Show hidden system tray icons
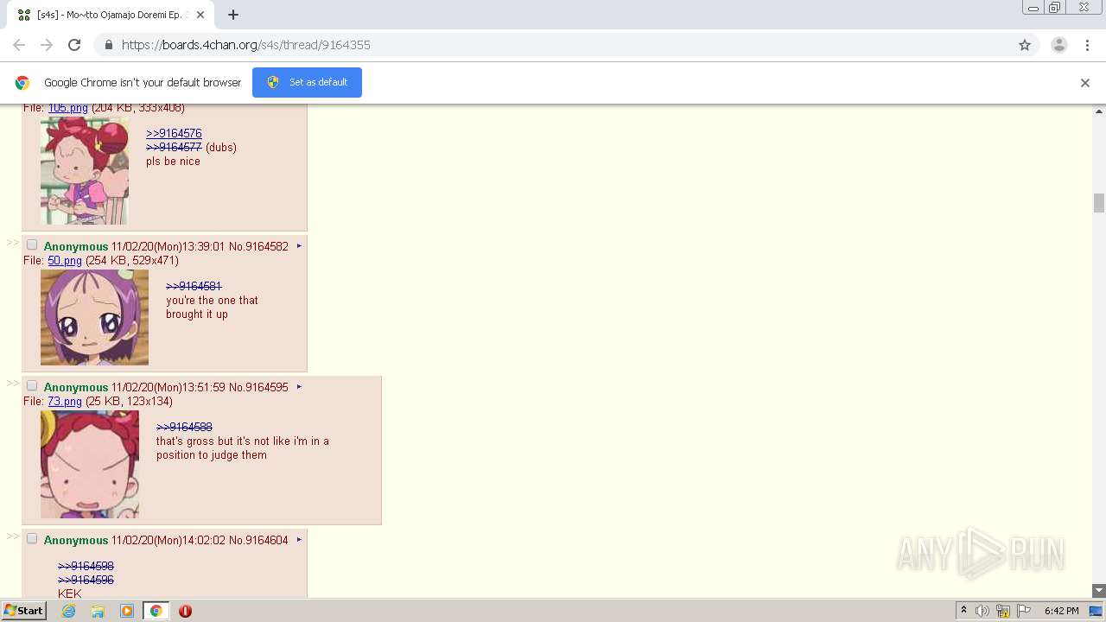Image resolution: width=1106 pixels, height=622 pixels. [963, 611]
